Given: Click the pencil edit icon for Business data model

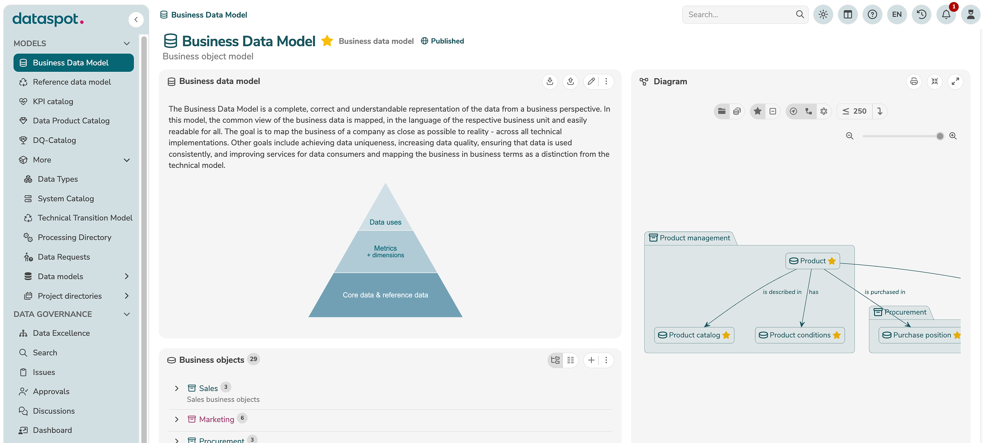Looking at the screenshot, I should pos(591,82).
